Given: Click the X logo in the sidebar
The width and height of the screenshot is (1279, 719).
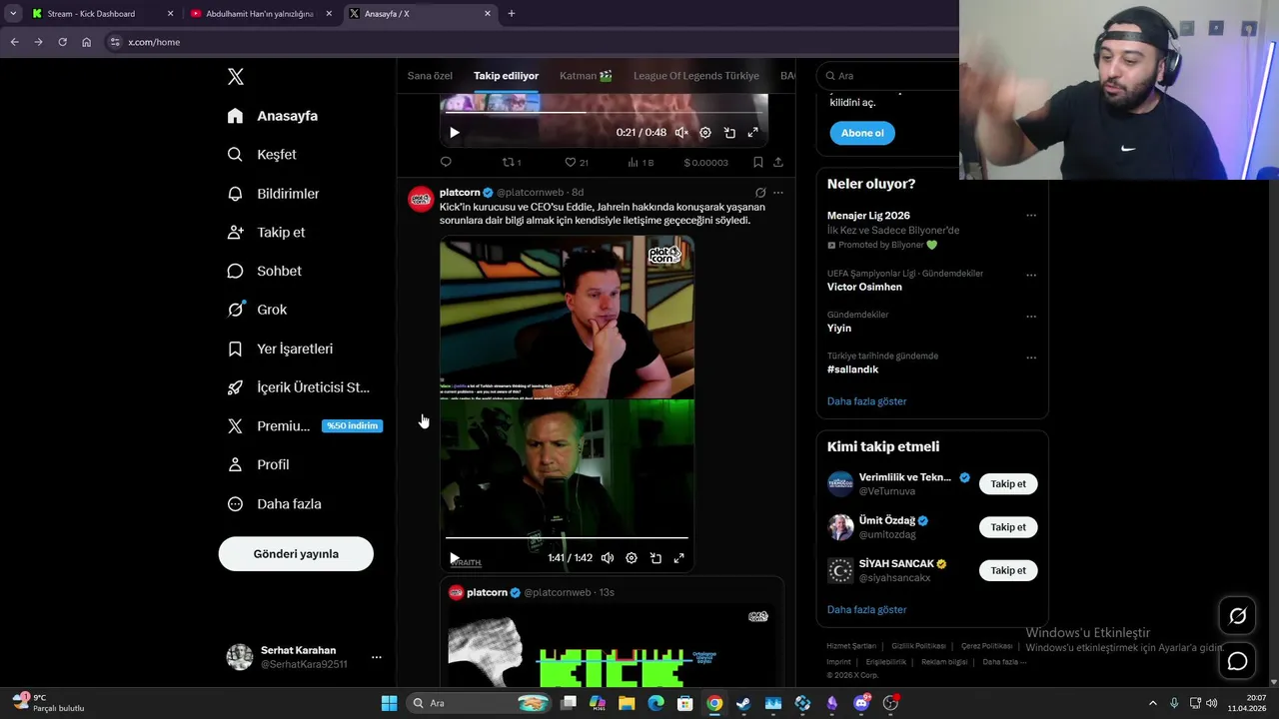Looking at the screenshot, I should pyautogui.click(x=236, y=77).
